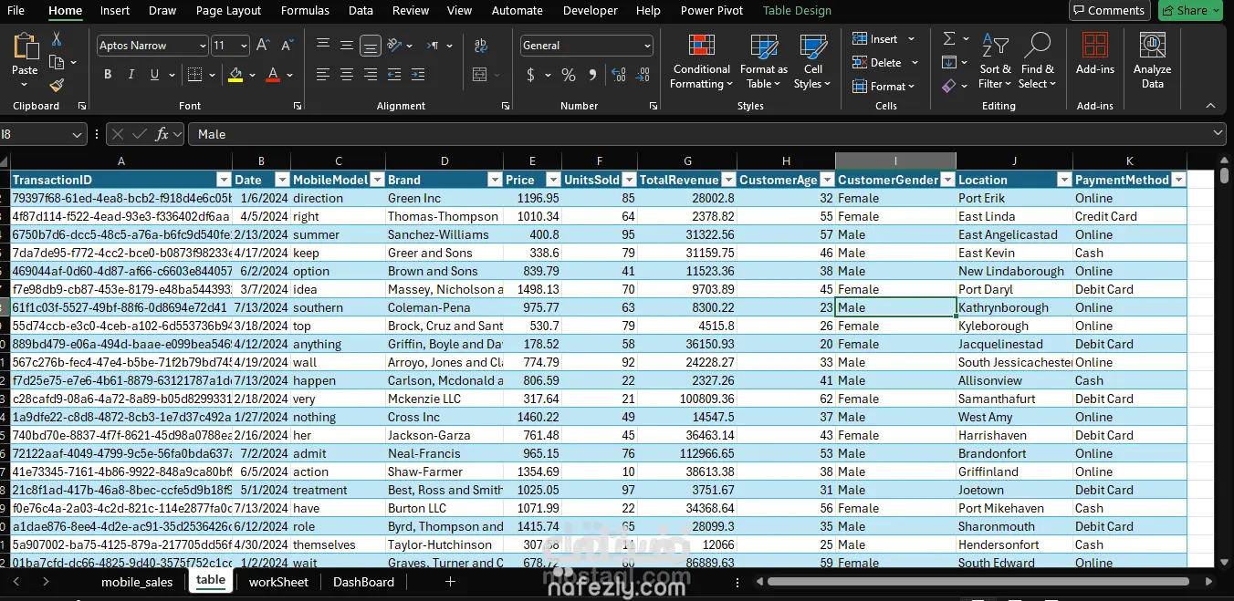Toggle Bold formatting
This screenshot has height=601, width=1234.
pyautogui.click(x=108, y=75)
